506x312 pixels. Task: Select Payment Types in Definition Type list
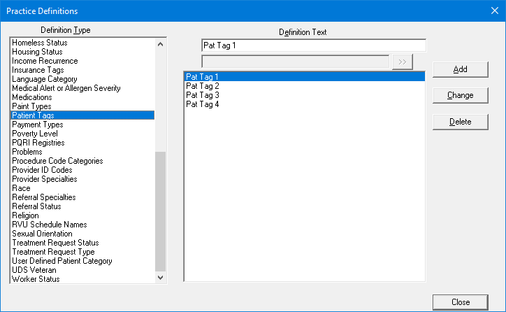tap(38, 125)
